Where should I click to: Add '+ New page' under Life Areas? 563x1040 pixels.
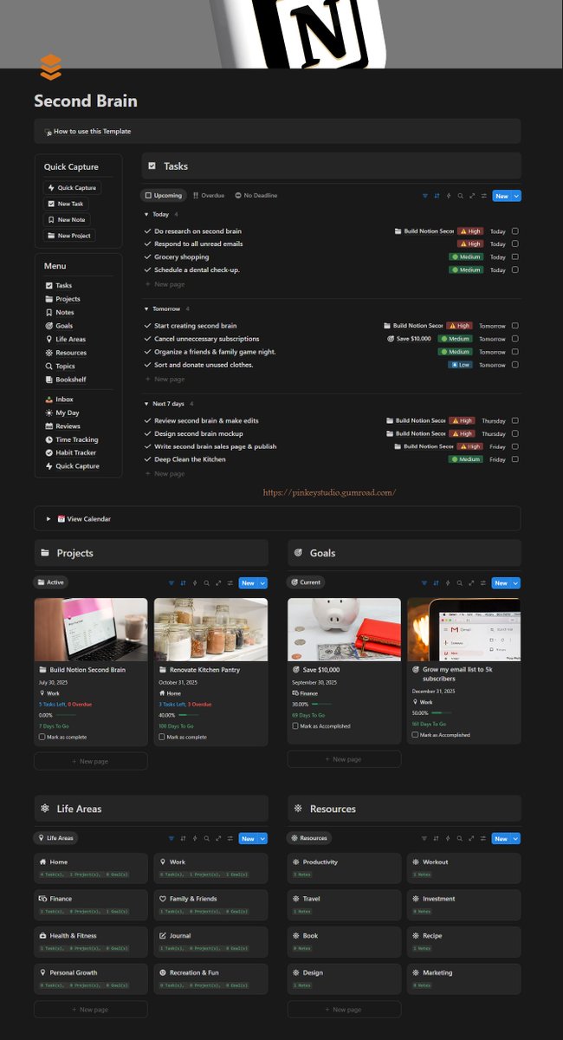point(91,1010)
